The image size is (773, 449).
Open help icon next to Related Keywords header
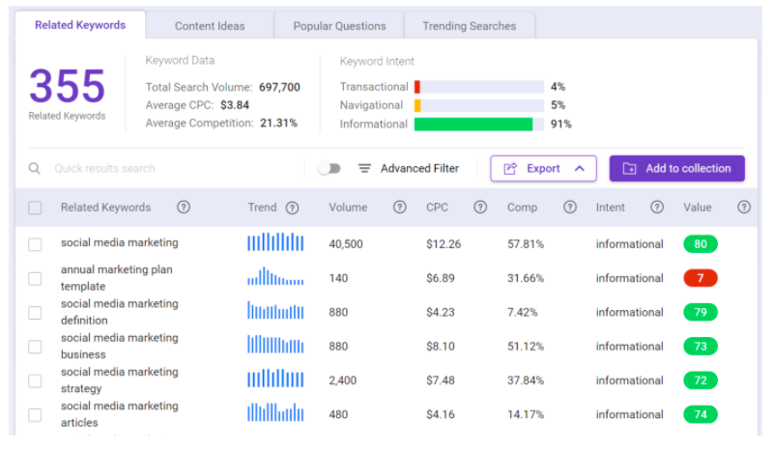pyautogui.click(x=184, y=207)
